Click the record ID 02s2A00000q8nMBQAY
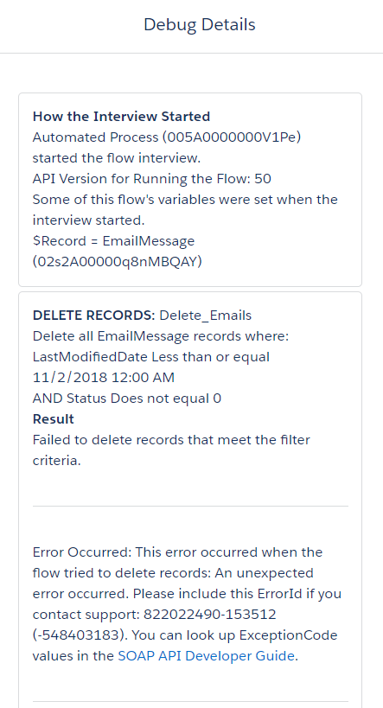 tap(118, 262)
